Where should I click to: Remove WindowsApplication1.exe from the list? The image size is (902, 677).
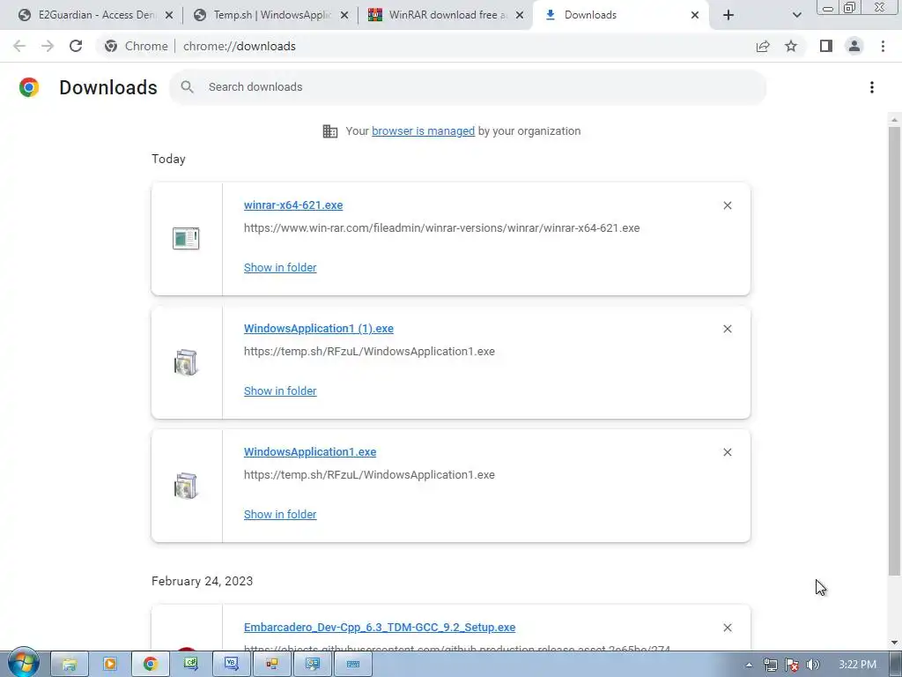[x=727, y=452]
